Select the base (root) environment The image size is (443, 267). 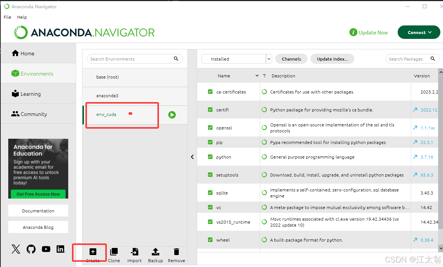(135, 77)
